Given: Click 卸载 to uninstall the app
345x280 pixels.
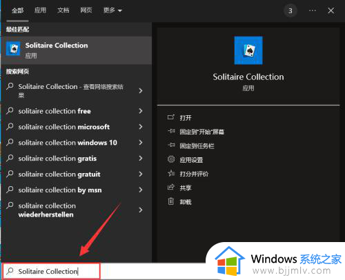Looking at the screenshot, I should click(x=186, y=202).
